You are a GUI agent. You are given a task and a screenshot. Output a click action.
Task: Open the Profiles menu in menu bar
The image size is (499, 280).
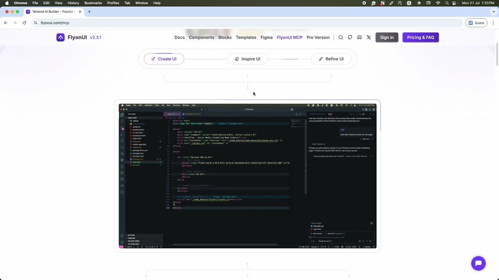[x=113, y=3]
